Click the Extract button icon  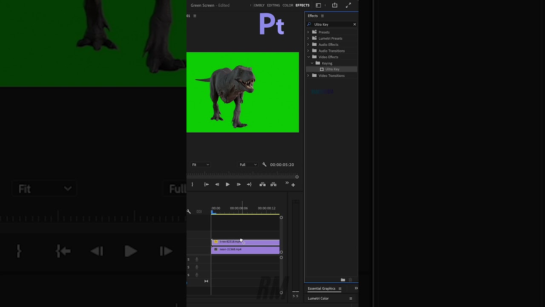click(273, 185)
